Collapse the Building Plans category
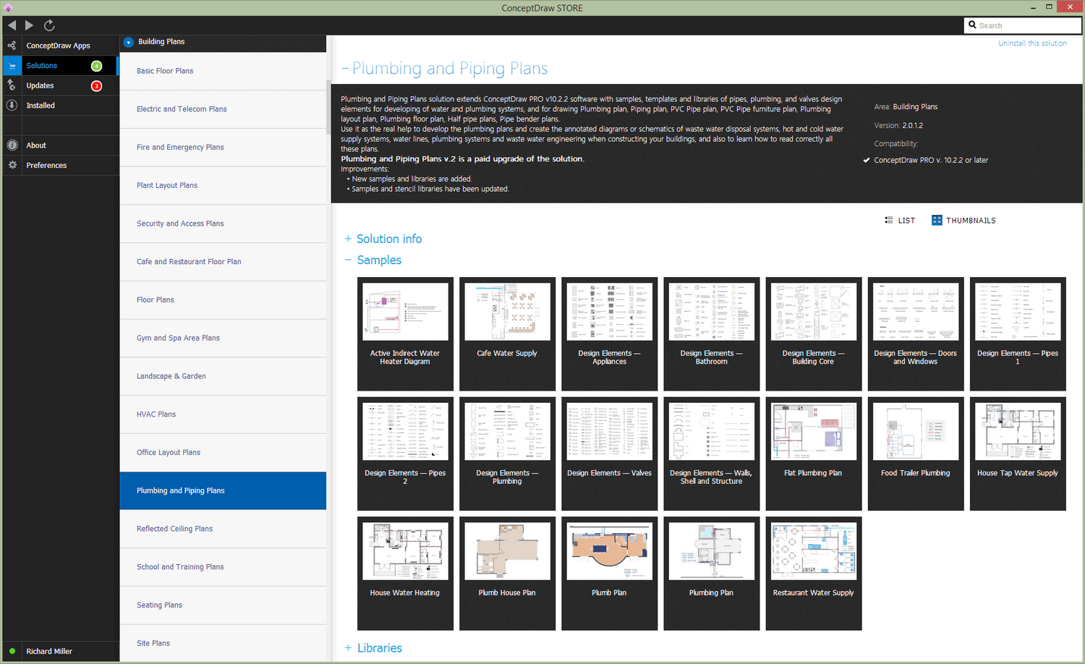This screenshot has height=664, width=1085. tap(128, 42)
